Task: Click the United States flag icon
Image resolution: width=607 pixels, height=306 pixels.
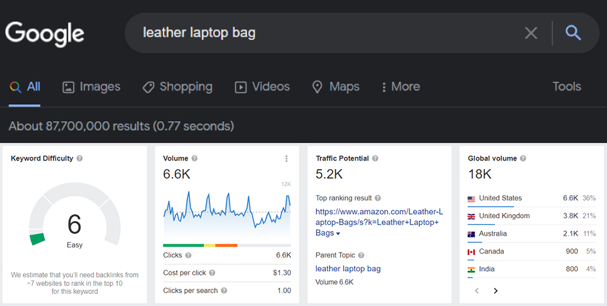Action: (471, 199)
